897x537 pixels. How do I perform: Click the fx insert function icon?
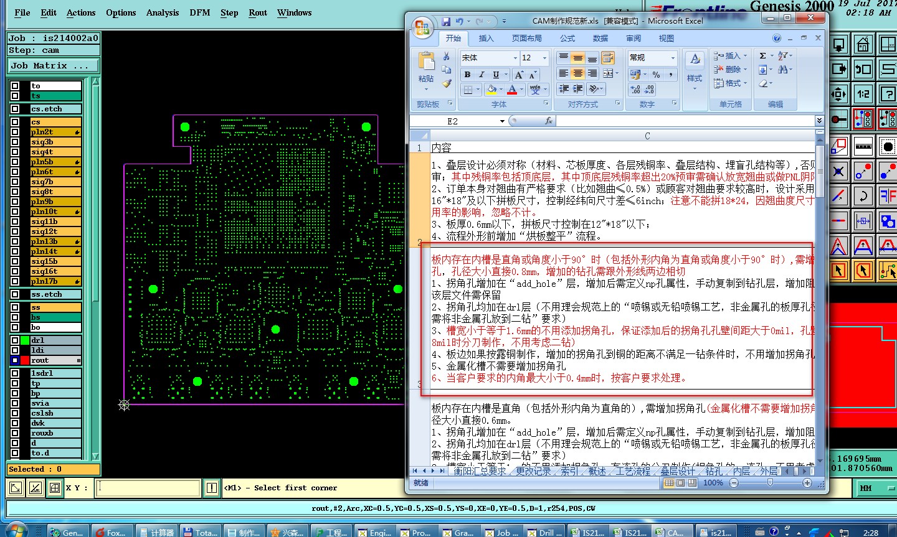pyautogui.click(x=548, y=121)
